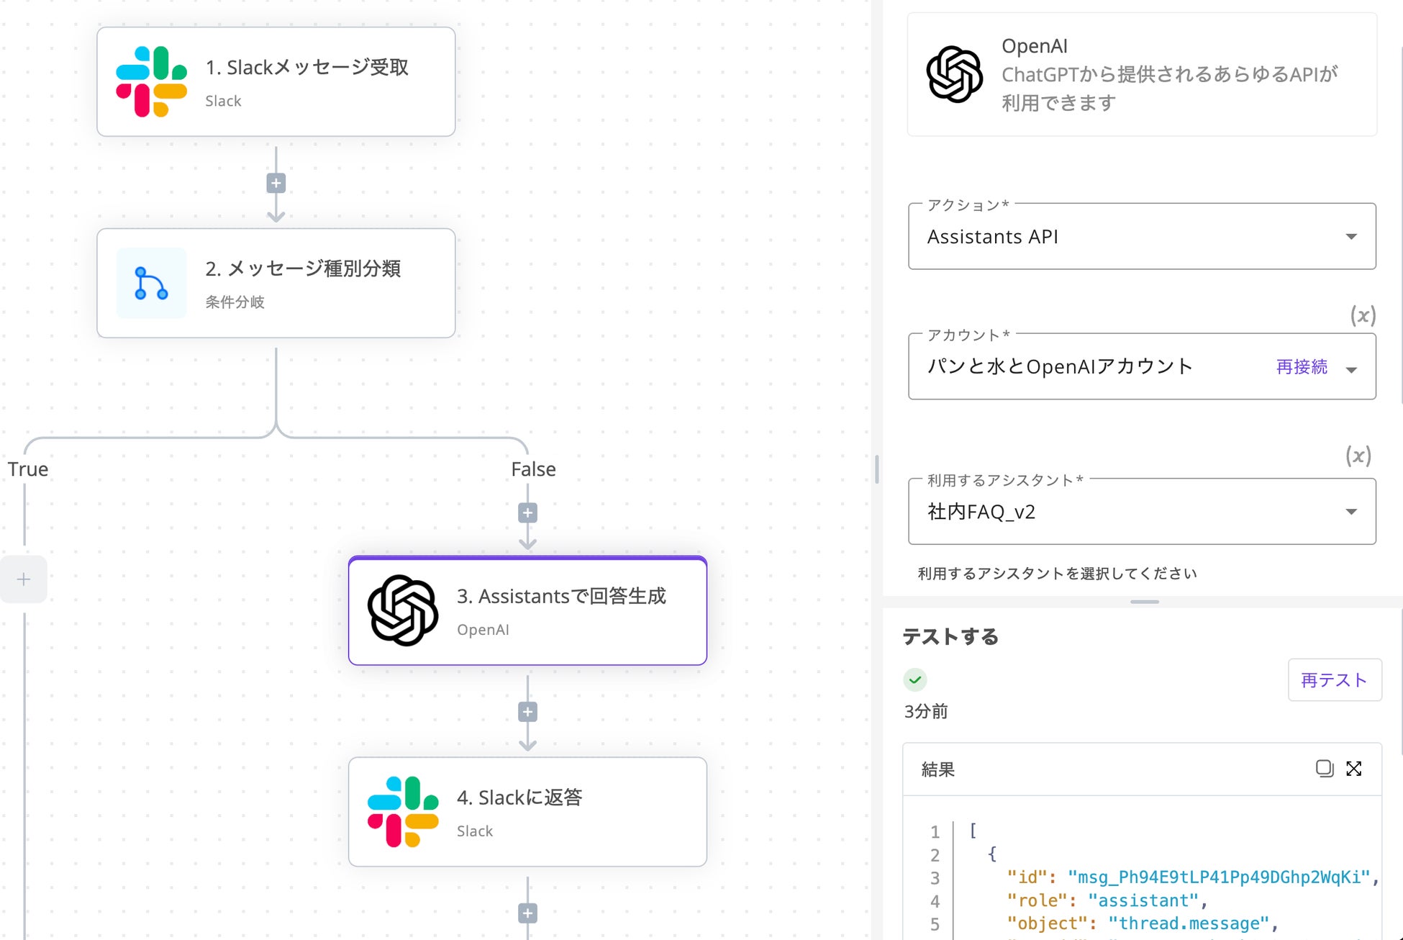Click the Slack icon in step 4 node
The image size is (1403, 940).
click(x=403, y=811)
